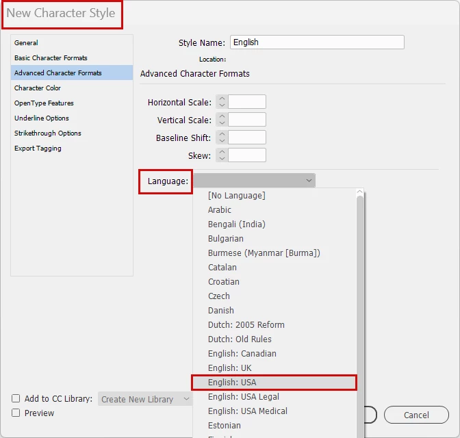
Task: Click the language list scroll-up arrow
Action: coord(359,192)
